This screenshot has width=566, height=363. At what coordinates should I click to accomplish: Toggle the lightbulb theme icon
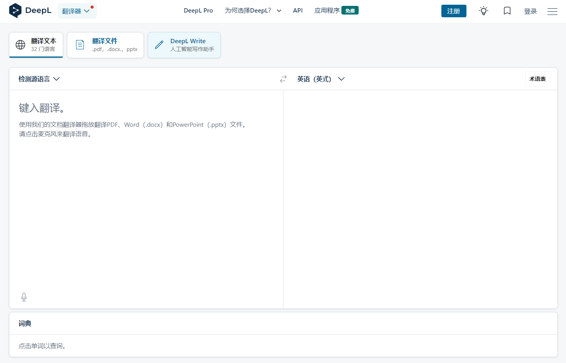(x=484, y=11)
